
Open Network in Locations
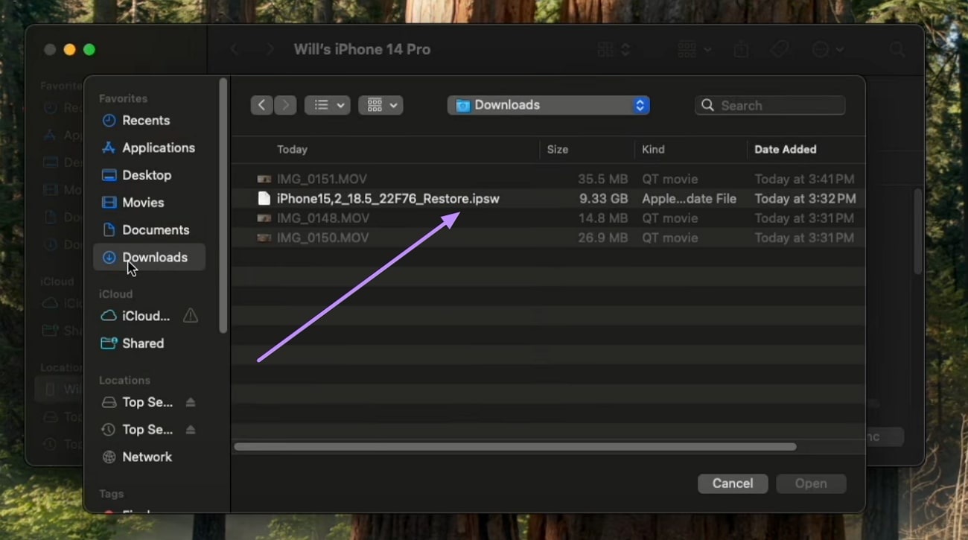(x=149, y=457)
